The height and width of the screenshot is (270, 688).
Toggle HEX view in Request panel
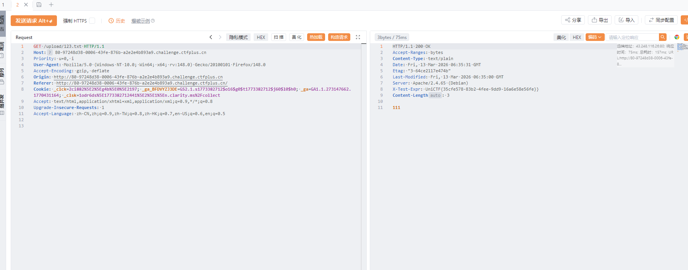tap(261, 37)
